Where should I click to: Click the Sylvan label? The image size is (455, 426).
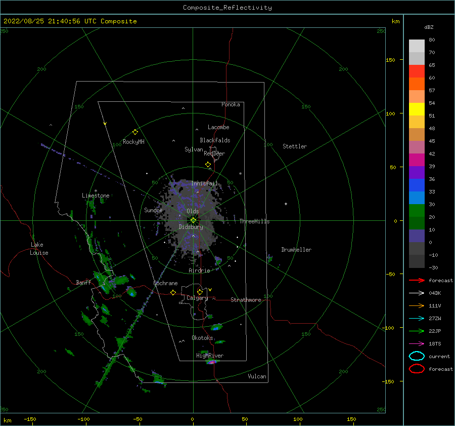(x=194, y=149)
